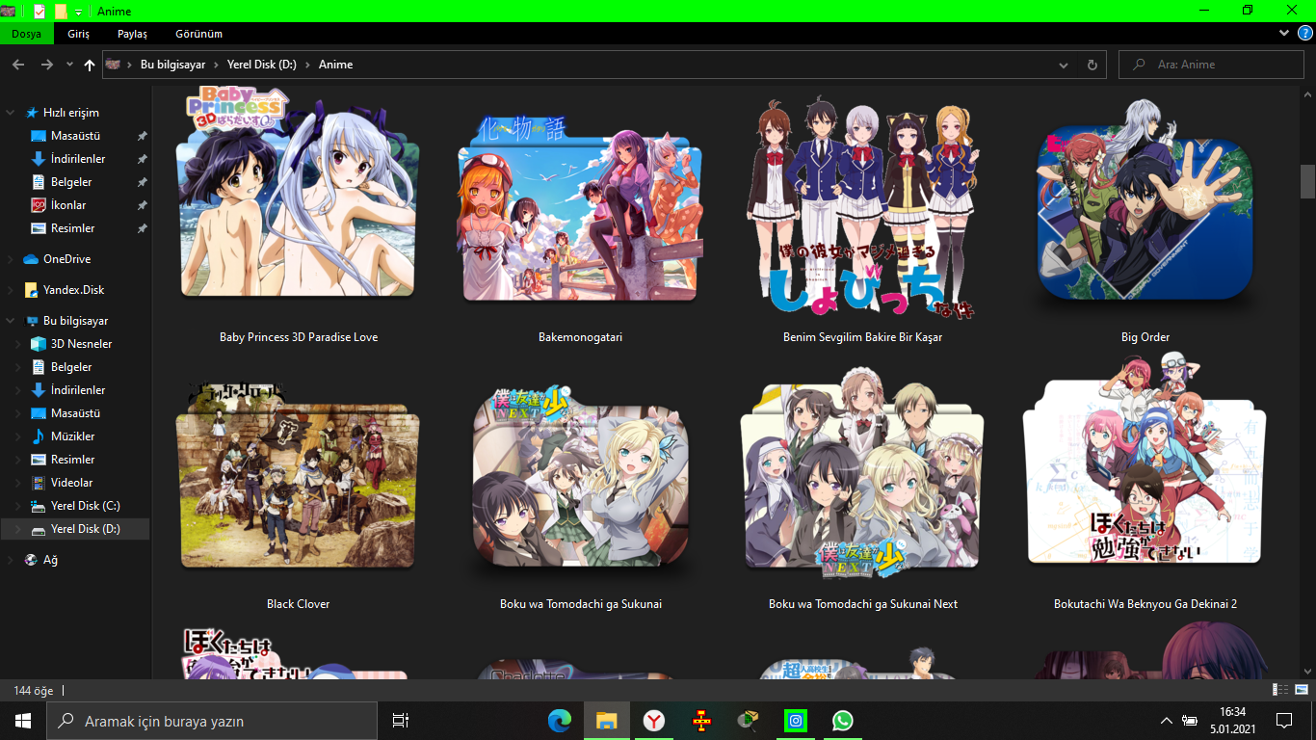Click the New Folder icon in the title bar
1316x740 pixels.
[61, 11]
